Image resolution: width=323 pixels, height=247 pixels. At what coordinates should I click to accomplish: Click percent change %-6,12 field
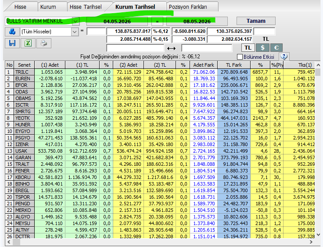click(161, 31)
